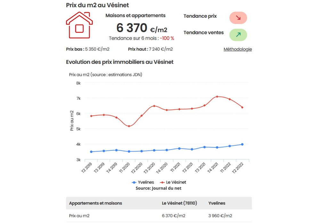Screen dimensions: 317x224
Task: Click Le Vésinet T2 2022 data point
Action: coord(242,108)
